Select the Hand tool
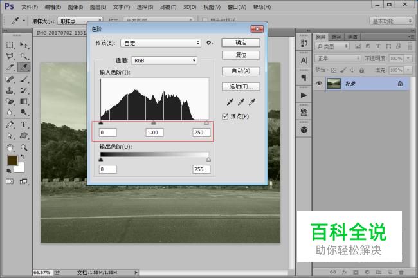Viewport: 418px width, 278px height. 10,147
